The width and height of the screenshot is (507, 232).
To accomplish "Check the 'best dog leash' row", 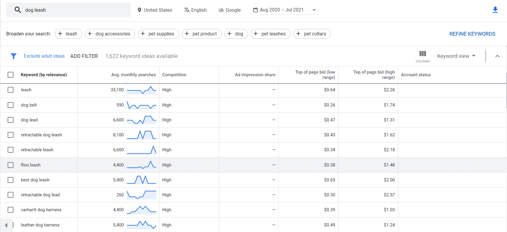I will pyautogui.click(x=11, y=180).
